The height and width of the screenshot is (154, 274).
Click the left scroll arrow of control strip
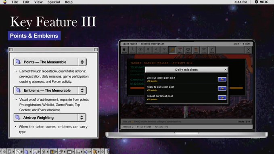pos(4,152)
